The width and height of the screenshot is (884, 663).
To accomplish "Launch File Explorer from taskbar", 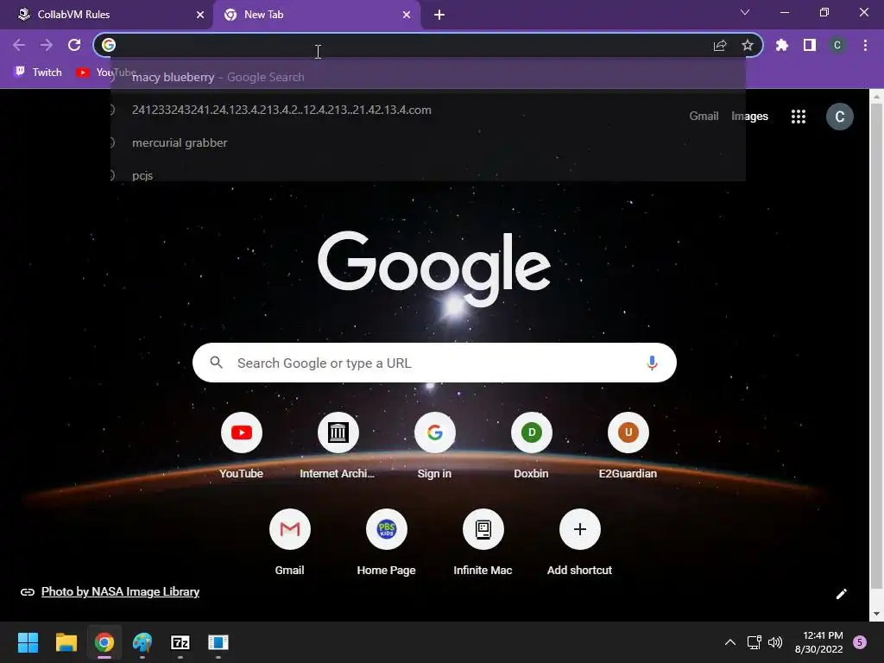I will click(x=66, y=642).
